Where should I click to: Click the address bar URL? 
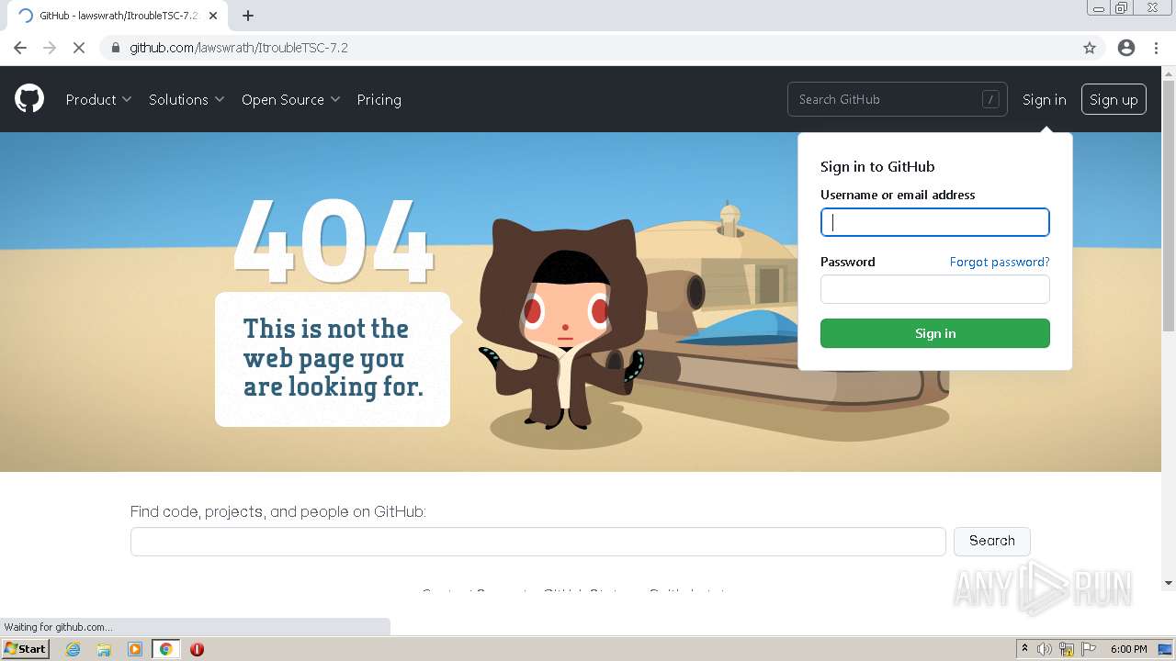tap(238, 48)
